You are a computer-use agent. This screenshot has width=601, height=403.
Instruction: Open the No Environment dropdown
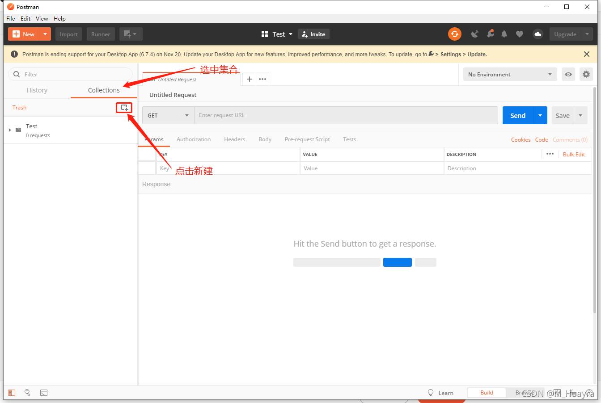coord(510,74)
